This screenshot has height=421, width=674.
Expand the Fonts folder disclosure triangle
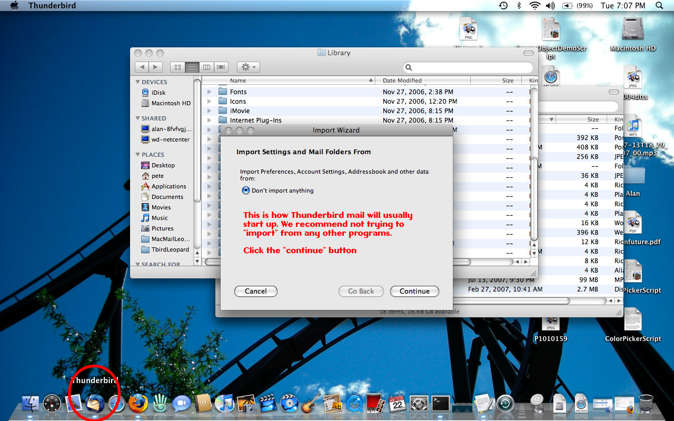209,92
